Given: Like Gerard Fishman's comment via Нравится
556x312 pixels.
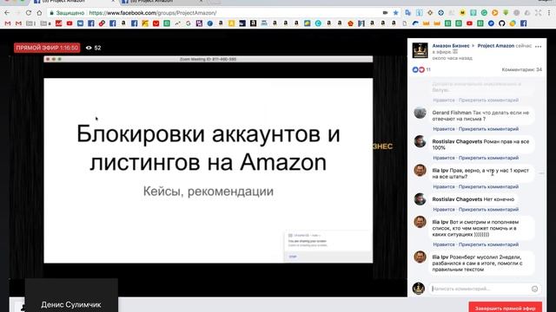Looking at the screenshot, I should (x=444, y=129).
